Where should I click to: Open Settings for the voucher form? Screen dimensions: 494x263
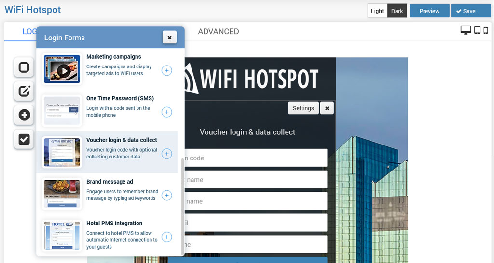click(x=303, y=108)
